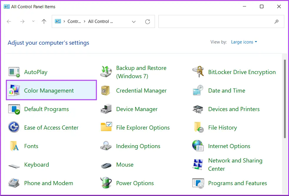Screen dimensions: 289x196
Task: Click the Credential Manager safe icon
Action: click(x=106, y=91)
